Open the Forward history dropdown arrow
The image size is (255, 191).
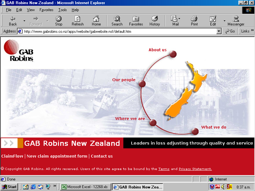point(47,21)
